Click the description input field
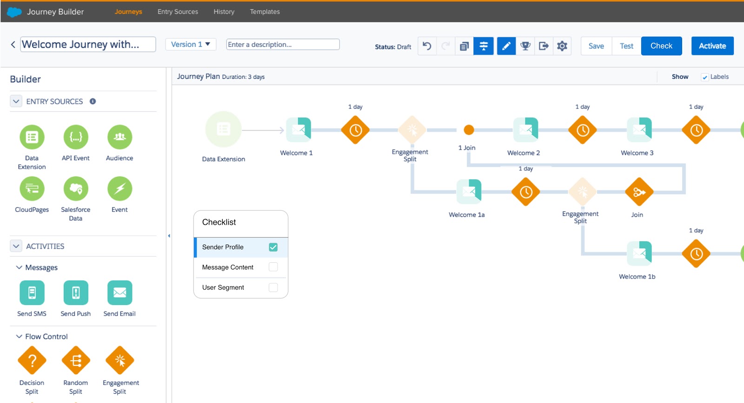Viewport: 744px width, 403px height. point(283,45)
